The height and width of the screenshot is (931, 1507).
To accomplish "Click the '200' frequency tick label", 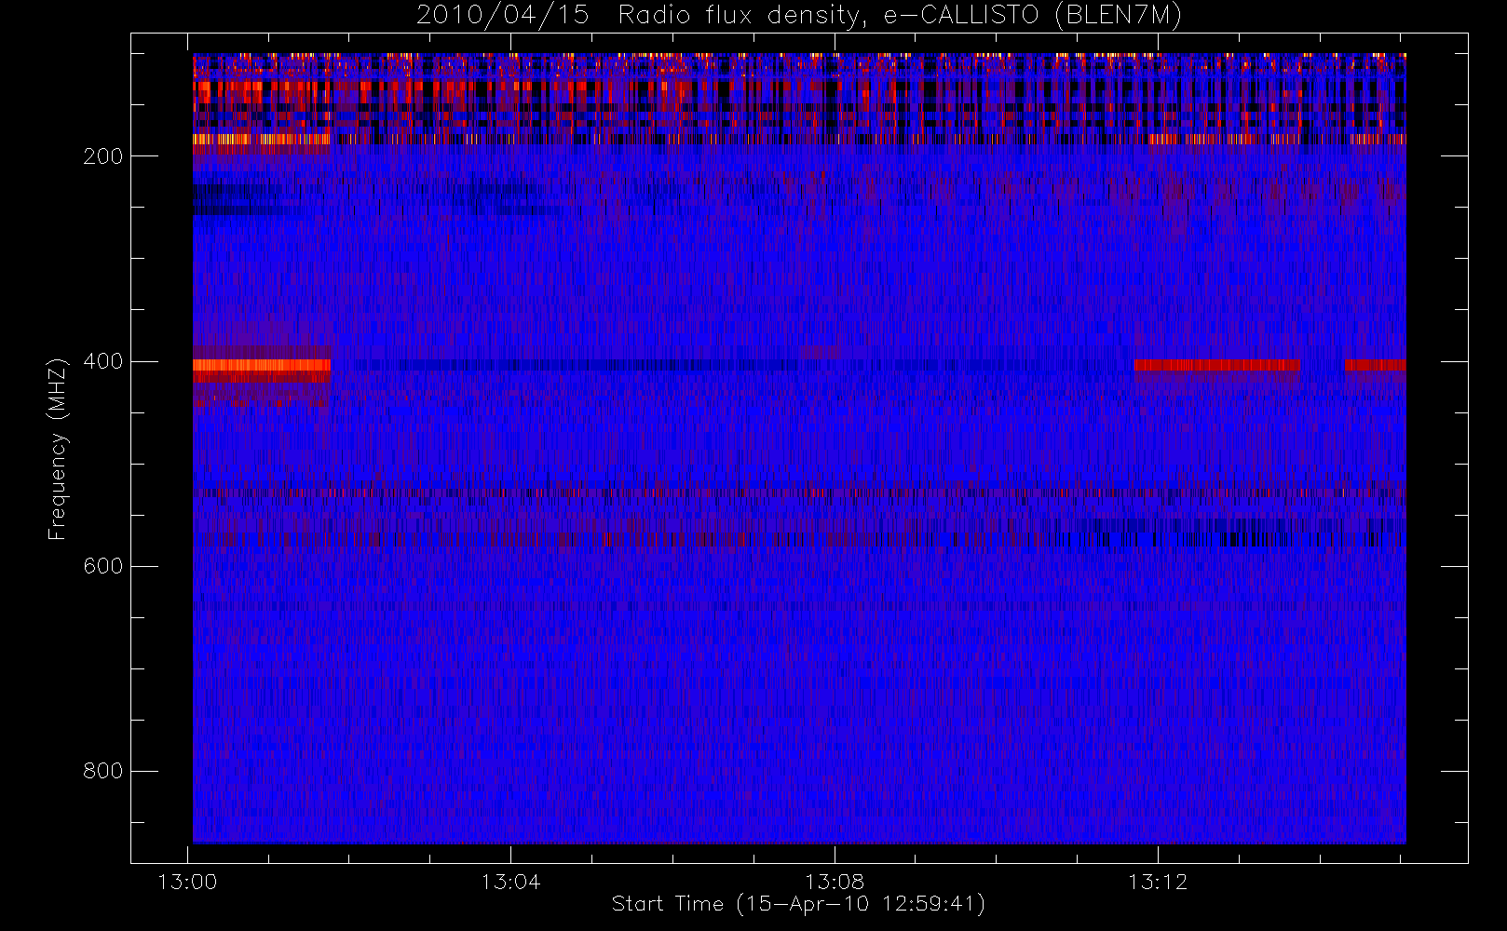I will (x=102, y=156).
